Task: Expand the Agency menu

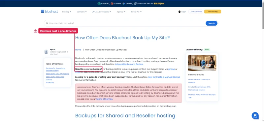Action: (121, 12)
